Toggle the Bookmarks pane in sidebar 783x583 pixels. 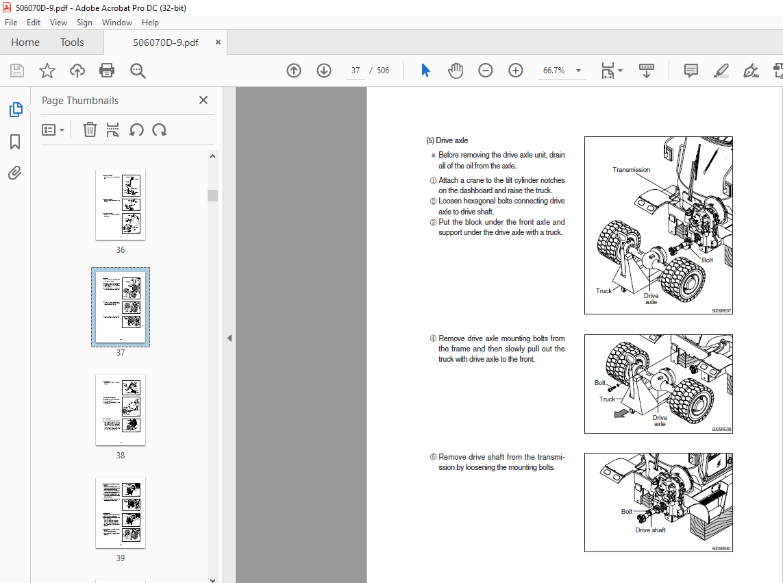(x=15, y=142)
